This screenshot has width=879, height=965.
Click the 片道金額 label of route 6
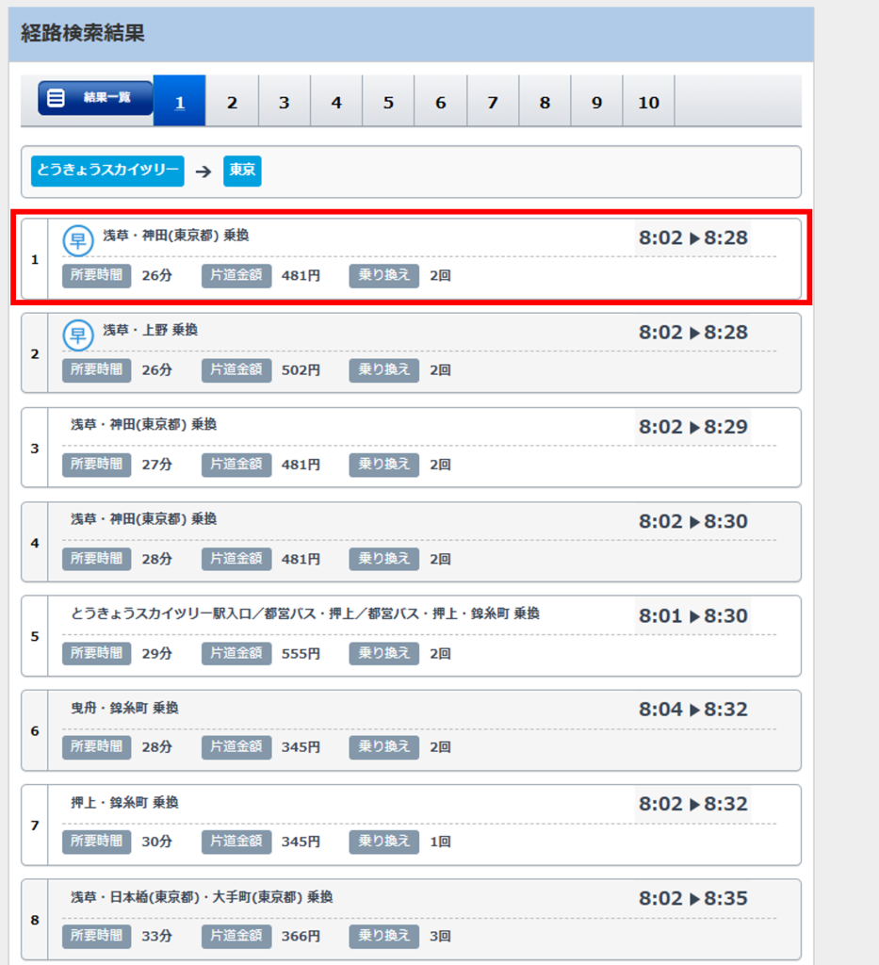point(236,747)
